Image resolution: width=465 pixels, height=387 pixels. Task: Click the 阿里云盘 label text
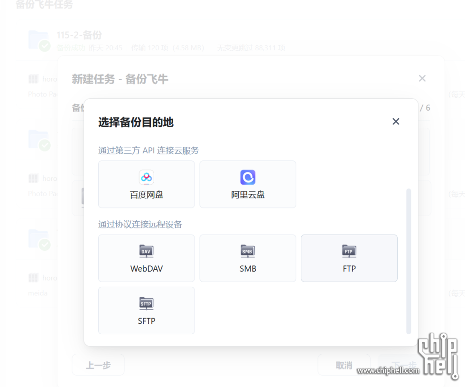[248, 195]
